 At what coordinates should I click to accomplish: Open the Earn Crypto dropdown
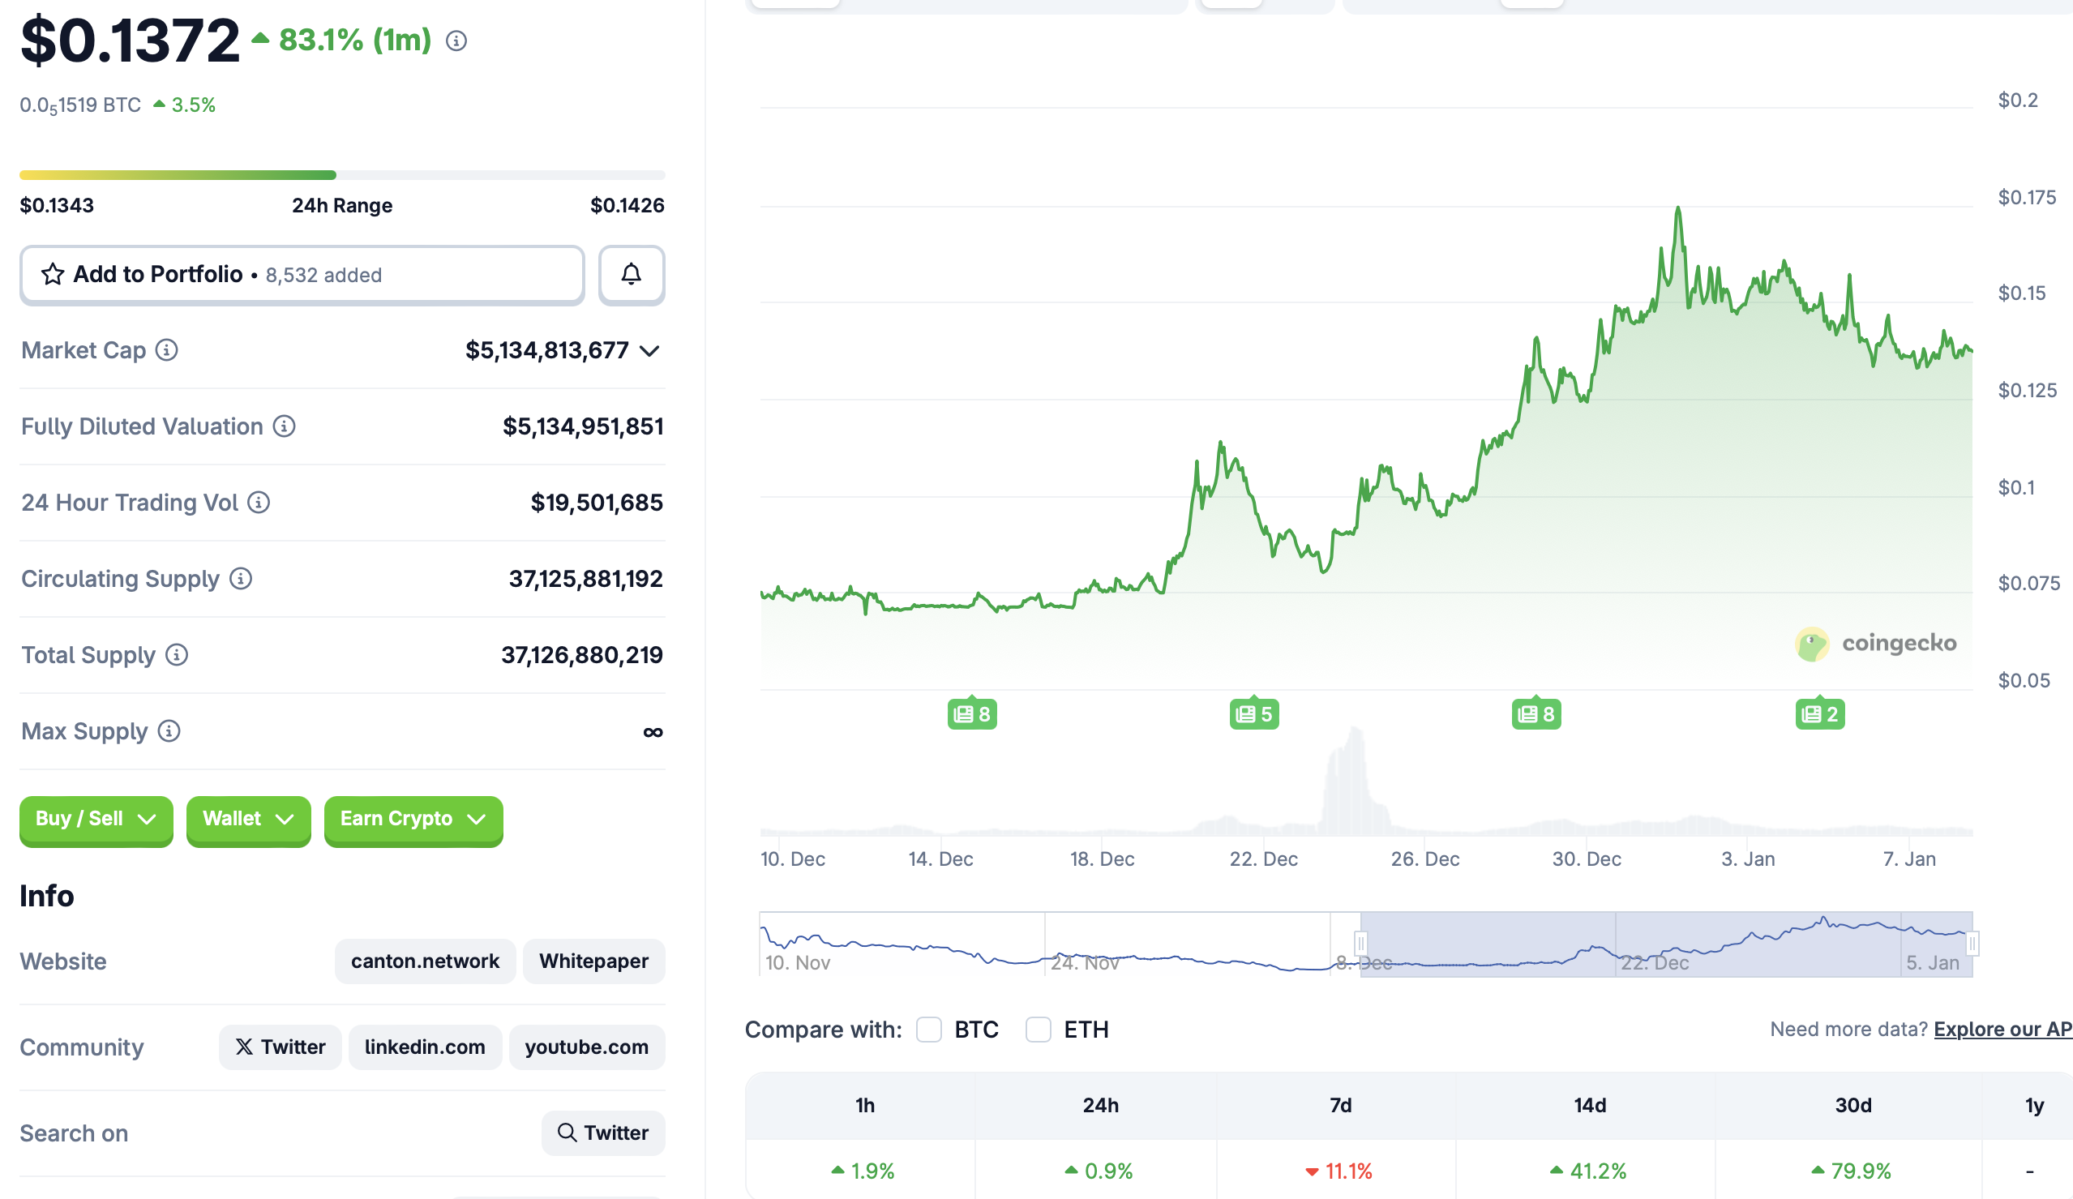(413, 819)
